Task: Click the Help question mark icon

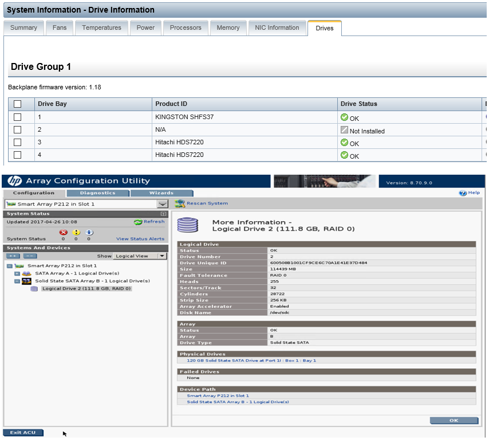Action: [463, 193]
